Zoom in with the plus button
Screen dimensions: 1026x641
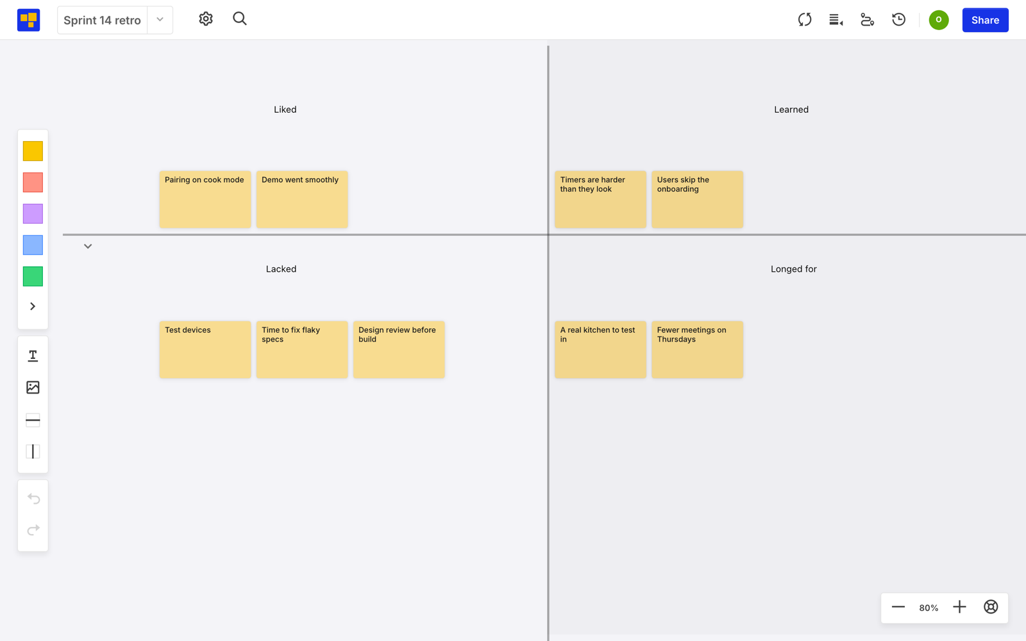[959, 607]
